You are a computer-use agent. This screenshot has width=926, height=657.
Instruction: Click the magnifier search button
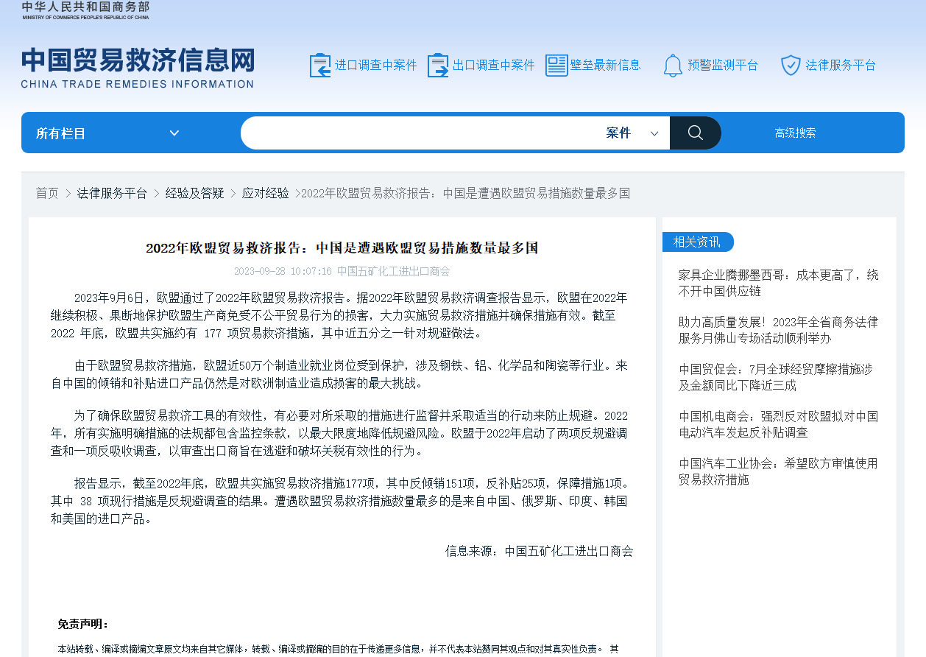pos(696,133)
